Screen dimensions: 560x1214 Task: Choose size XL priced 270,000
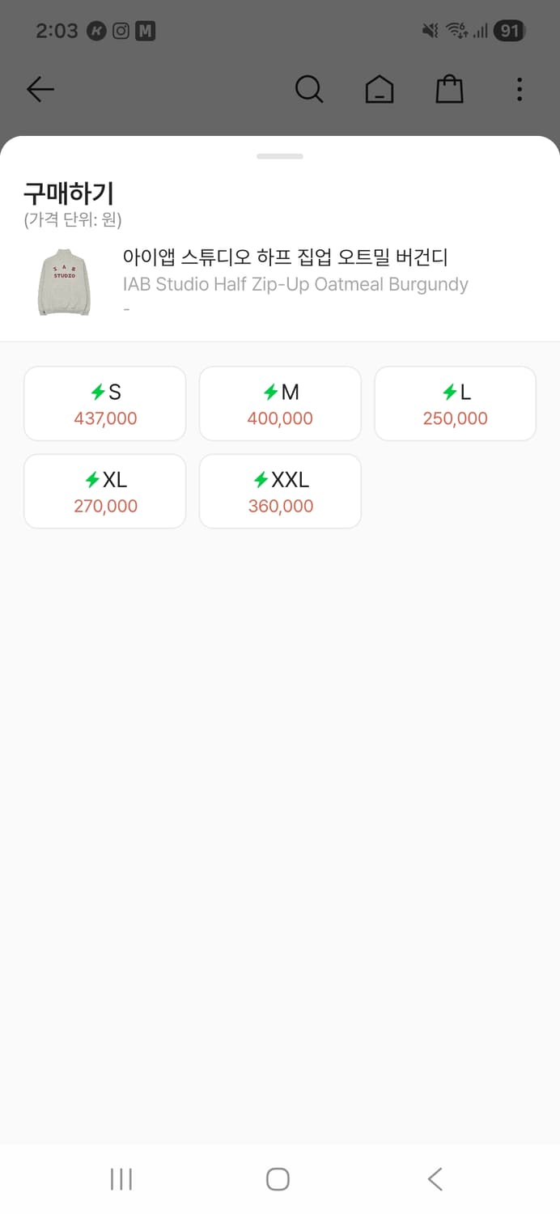105,491
